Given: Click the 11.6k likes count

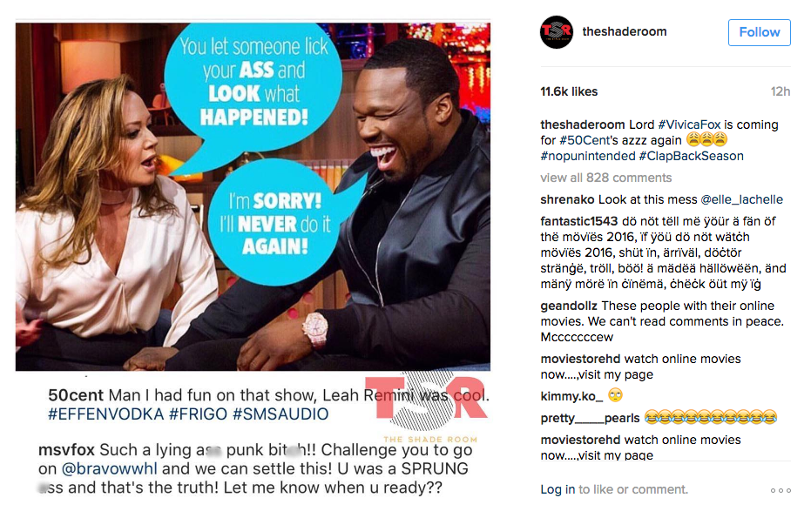Looking at the screenshot, I should (x=569, y=91).
